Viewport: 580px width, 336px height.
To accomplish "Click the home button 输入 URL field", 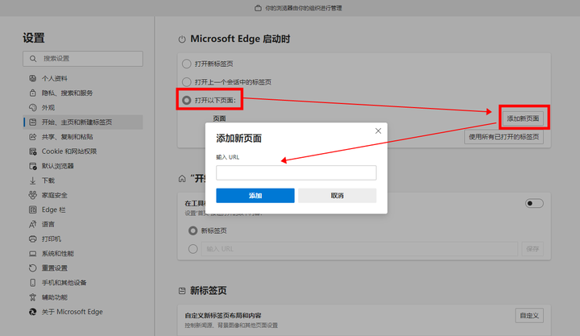I will pyautogui.click(x=359, y=249).
